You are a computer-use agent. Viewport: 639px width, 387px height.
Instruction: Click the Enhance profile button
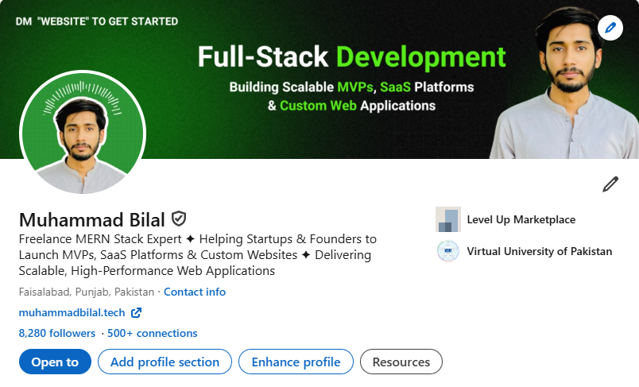point(296,362)
